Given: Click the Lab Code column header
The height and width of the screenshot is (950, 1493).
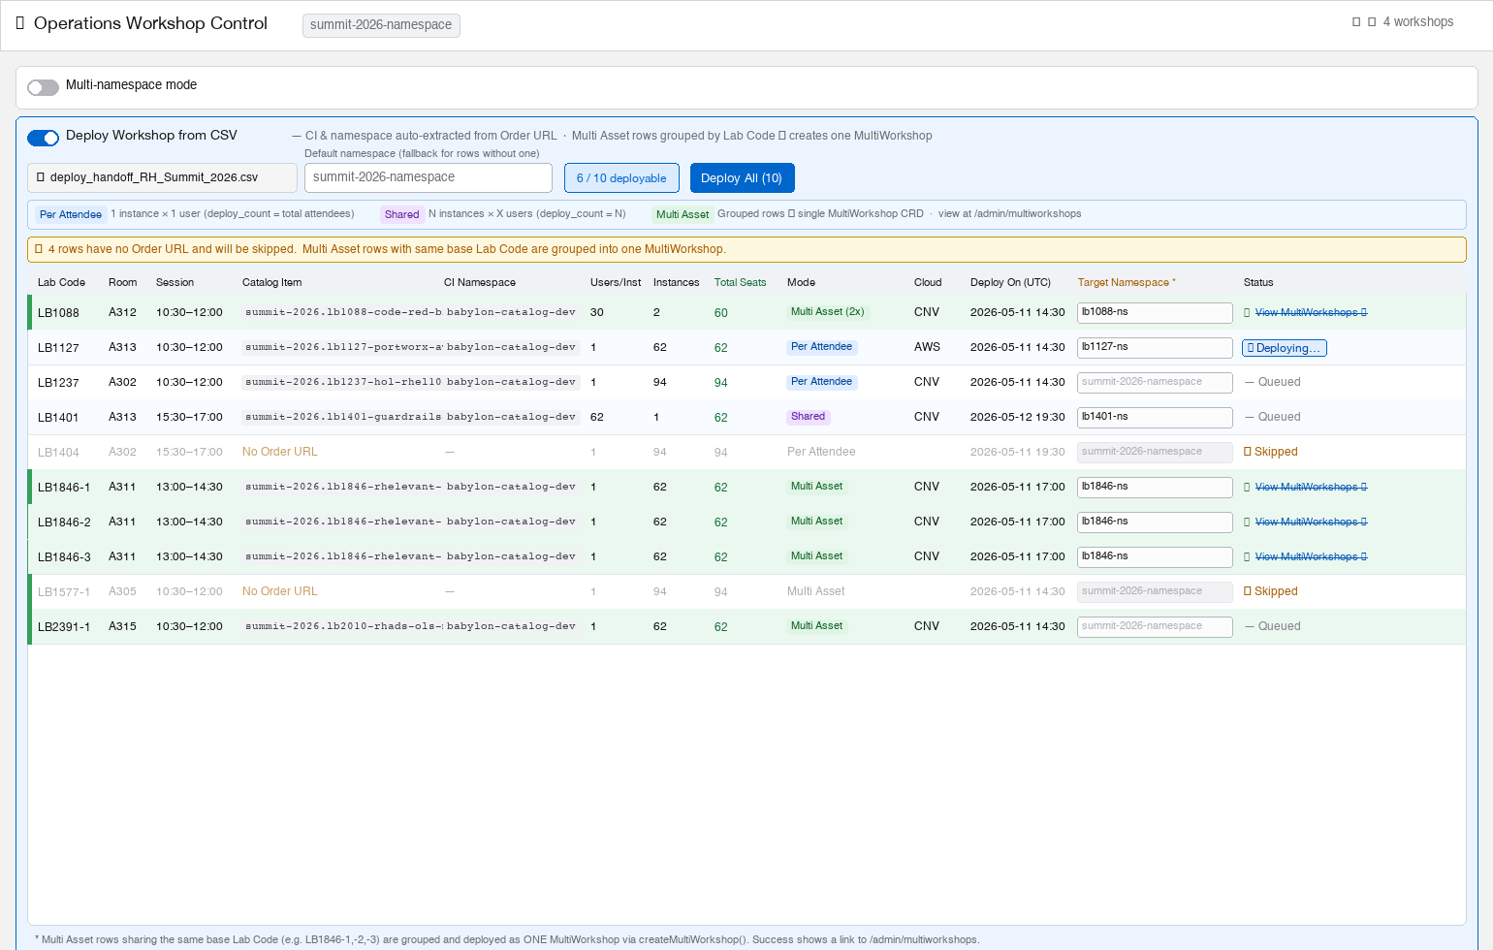Looking at the screenshot, I should coord(61,283).
